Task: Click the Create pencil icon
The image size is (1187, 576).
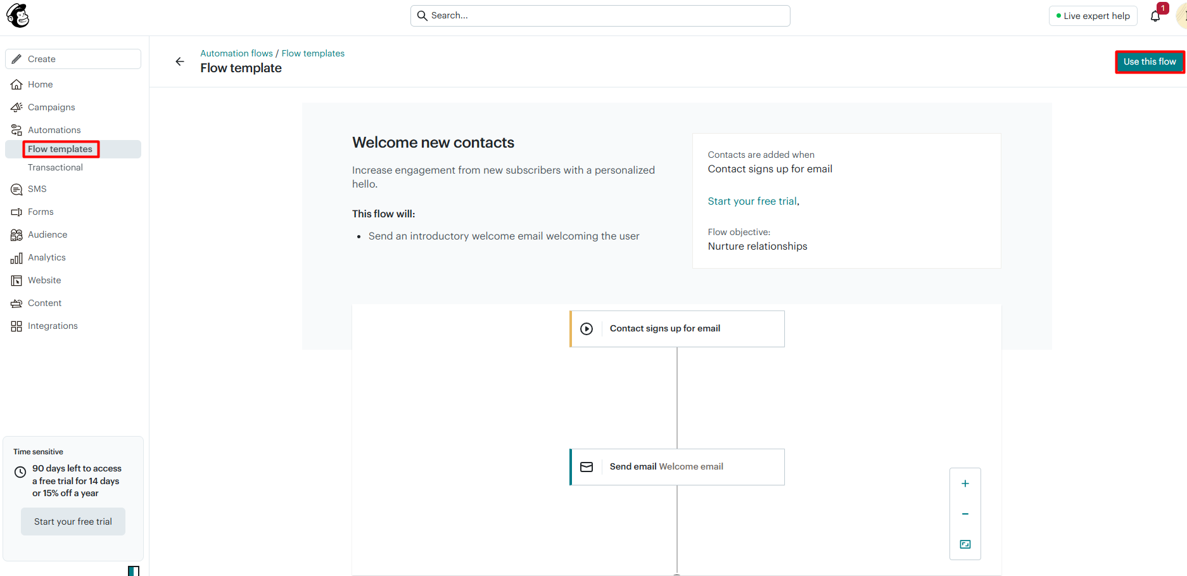Action: pos(17,59)
